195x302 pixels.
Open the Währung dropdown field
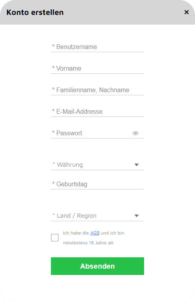(97, 165)
